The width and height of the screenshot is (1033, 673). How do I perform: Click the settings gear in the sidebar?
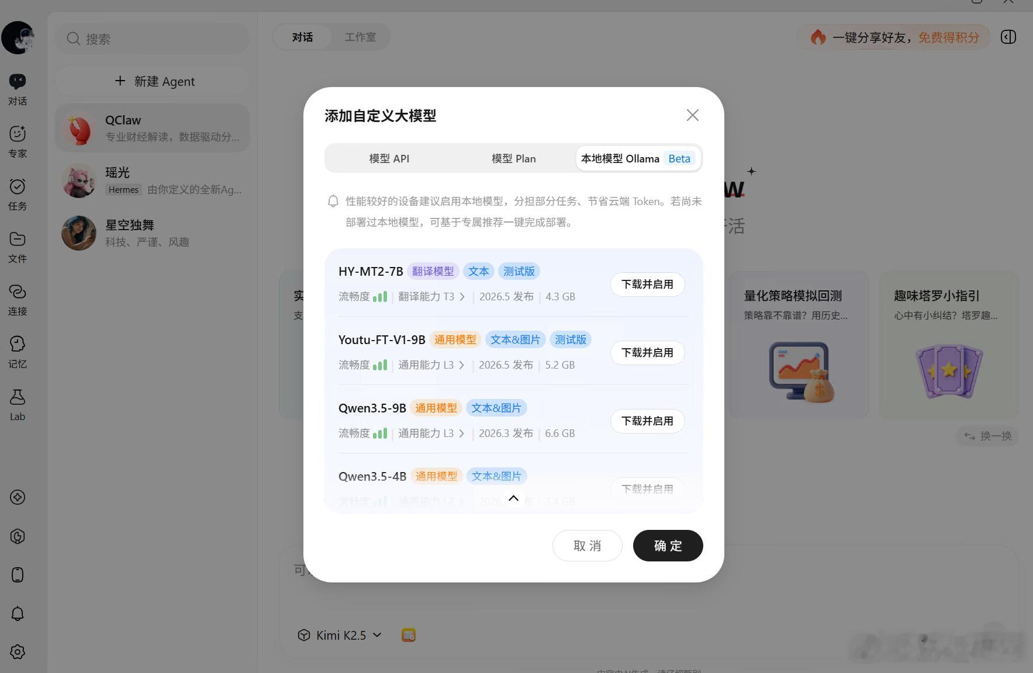click(18, 652)
